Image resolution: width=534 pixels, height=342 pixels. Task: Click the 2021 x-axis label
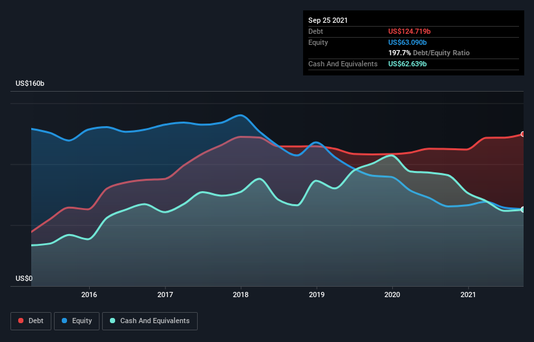click(x=468, y=295)
